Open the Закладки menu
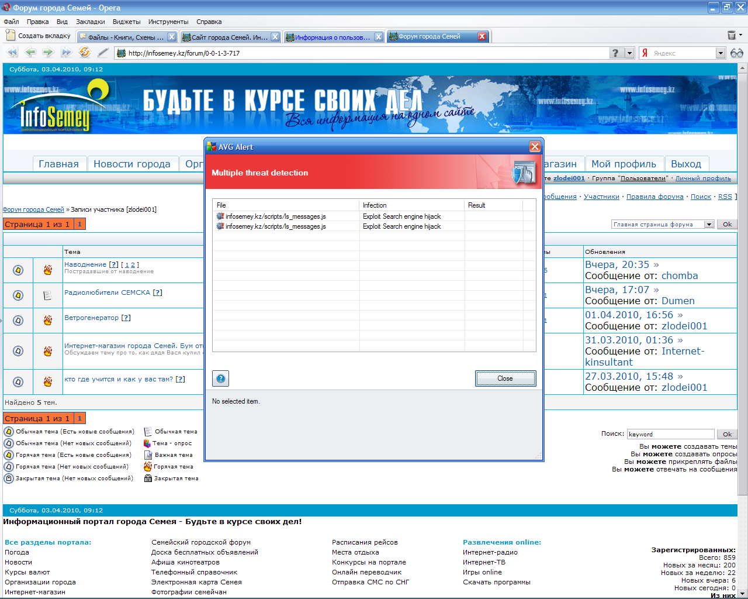Image resolution: width=748 pixels, height=599 pixels. coord(90,22)
